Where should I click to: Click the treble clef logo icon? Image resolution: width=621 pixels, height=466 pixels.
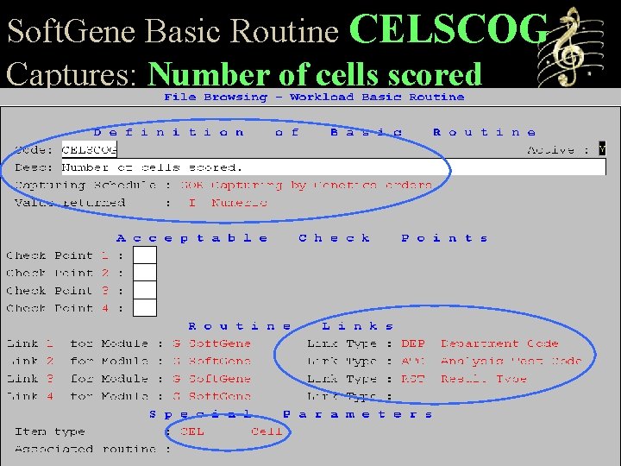(572, 46)
